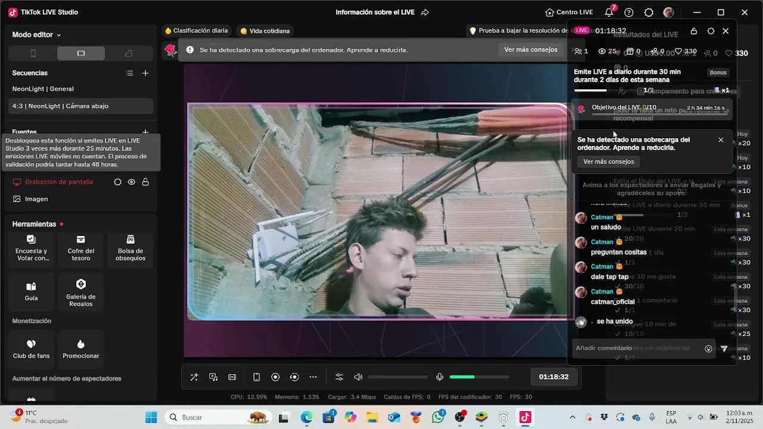Open WhatsApp from the taskbar
The height and width of the screenshot is (429, 763).
tap(439, 417)
